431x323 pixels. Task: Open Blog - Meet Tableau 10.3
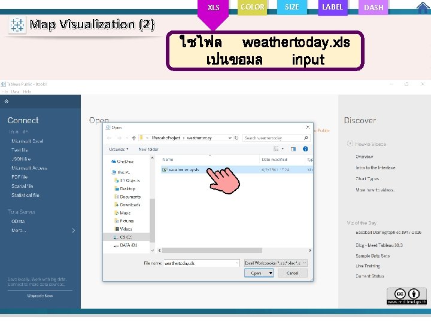pos(379,245)
